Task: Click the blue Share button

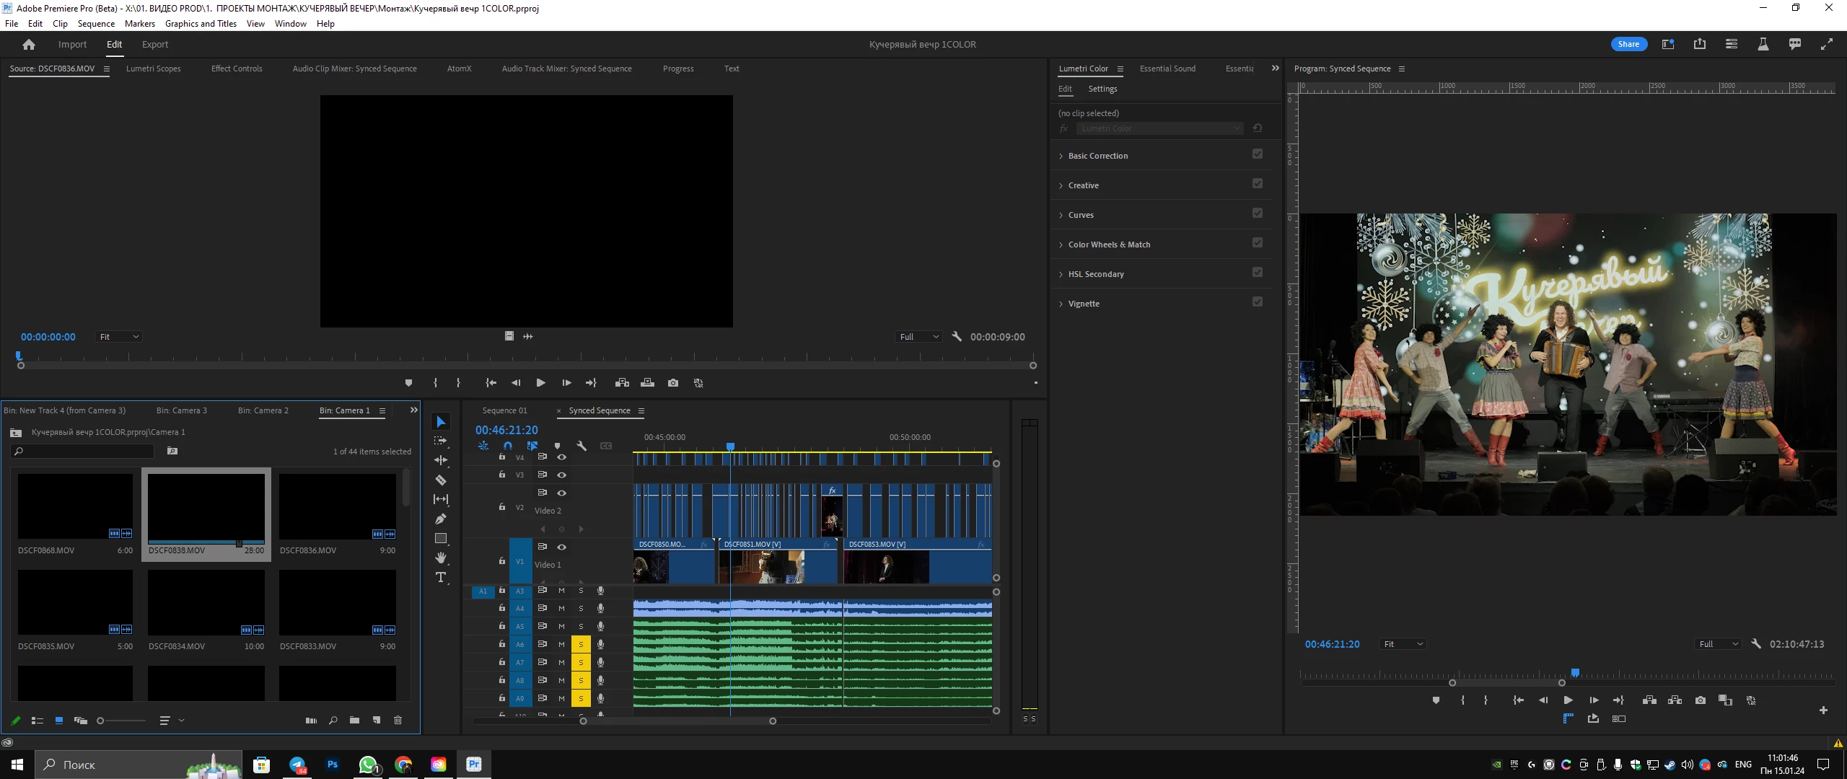Action: click(1628, 44)
